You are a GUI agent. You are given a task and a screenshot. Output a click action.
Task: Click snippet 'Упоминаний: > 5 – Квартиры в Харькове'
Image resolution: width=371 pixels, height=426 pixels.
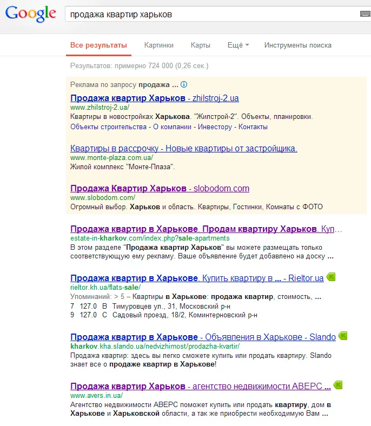196,296
